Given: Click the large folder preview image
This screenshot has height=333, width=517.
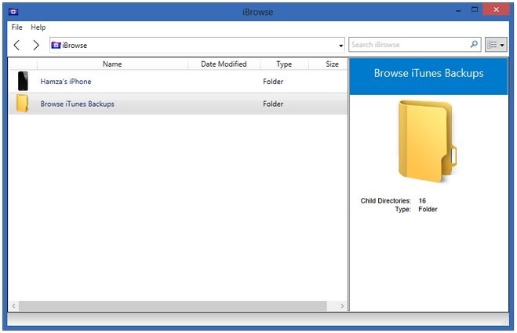Looking at the screenshot, I should pos(428,141).
